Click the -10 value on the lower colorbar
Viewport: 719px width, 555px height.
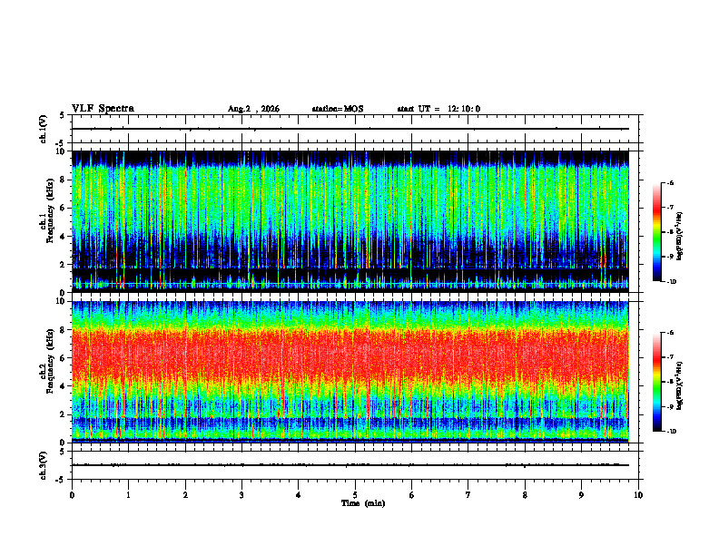pos(671,432)
